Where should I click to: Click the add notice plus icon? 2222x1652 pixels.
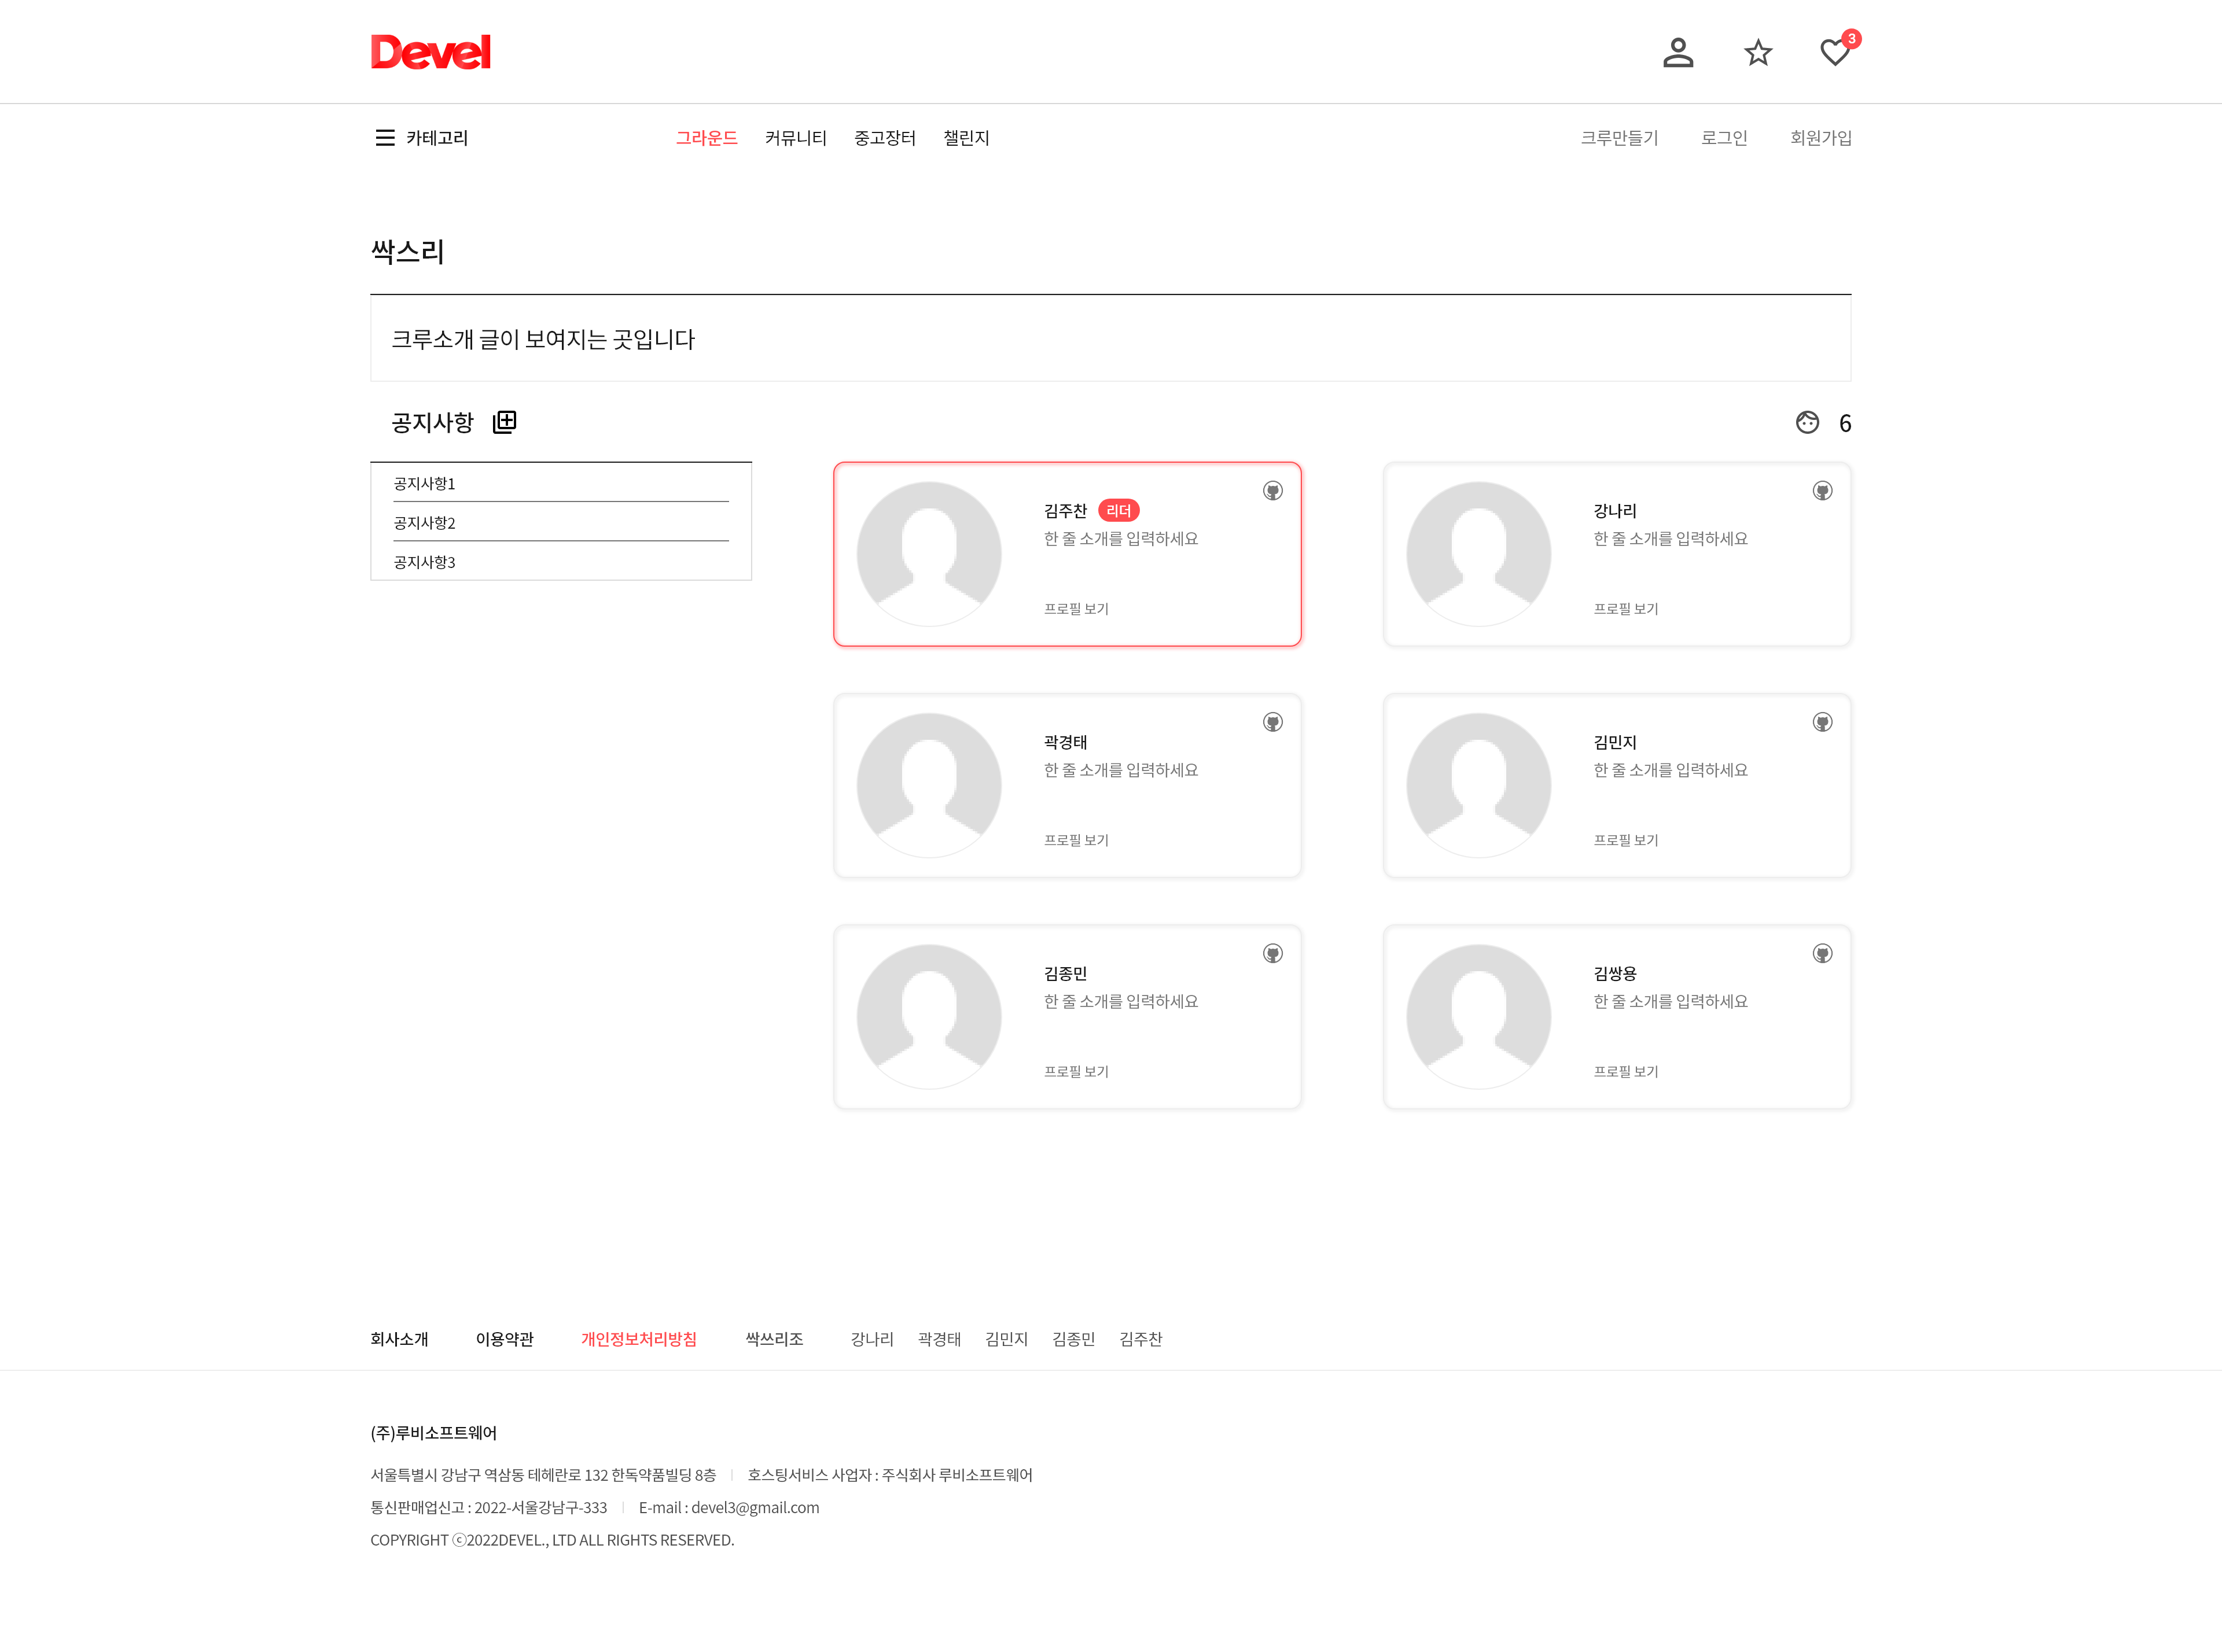(505, 422)
